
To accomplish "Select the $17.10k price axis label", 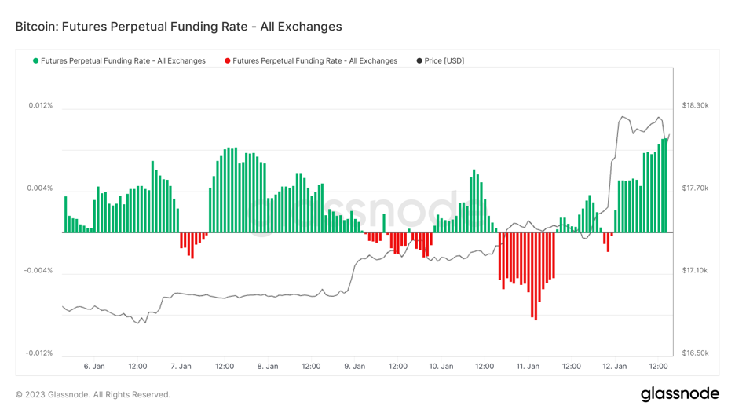I will coord(695,271).
